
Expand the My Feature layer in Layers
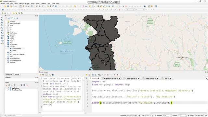[6, 88]
